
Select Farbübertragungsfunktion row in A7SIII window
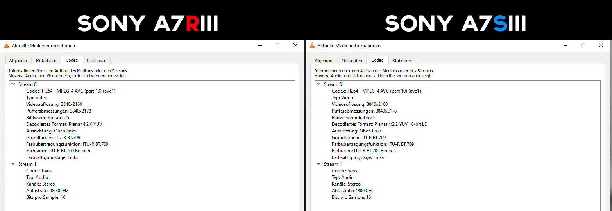[373, 144]
